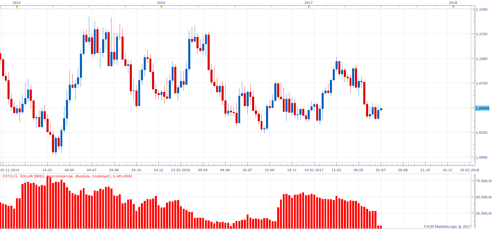Viewport: 492px width, 229px height.
Task: Click the 24.10 date label
Action: point(136,170)
